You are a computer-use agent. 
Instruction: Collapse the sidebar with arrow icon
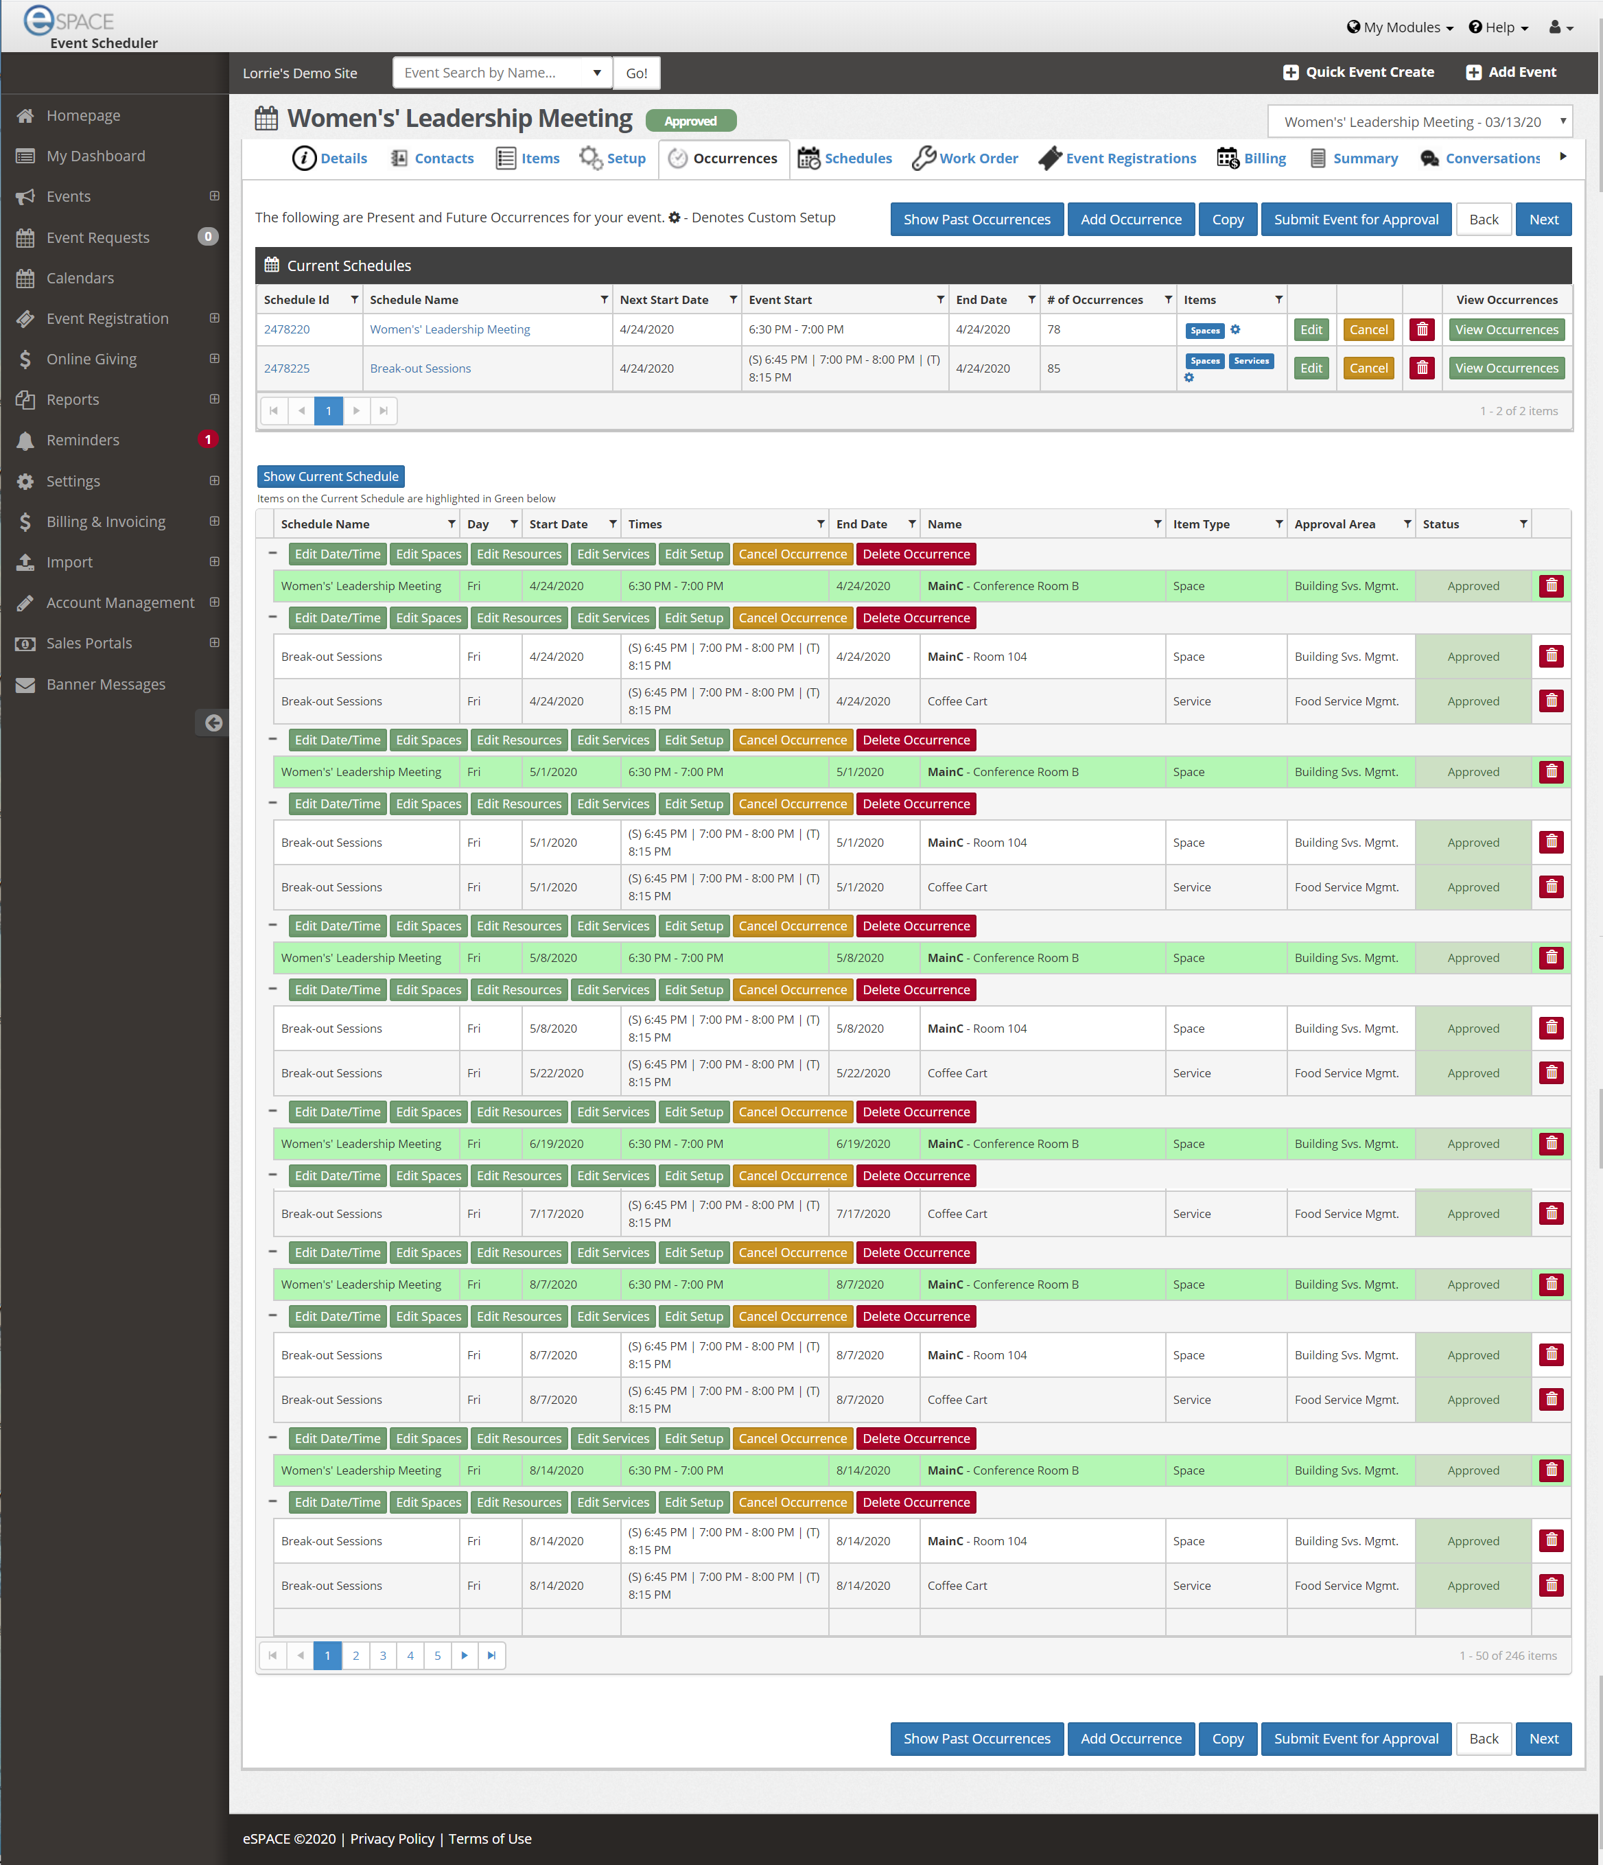pos(213,723)
